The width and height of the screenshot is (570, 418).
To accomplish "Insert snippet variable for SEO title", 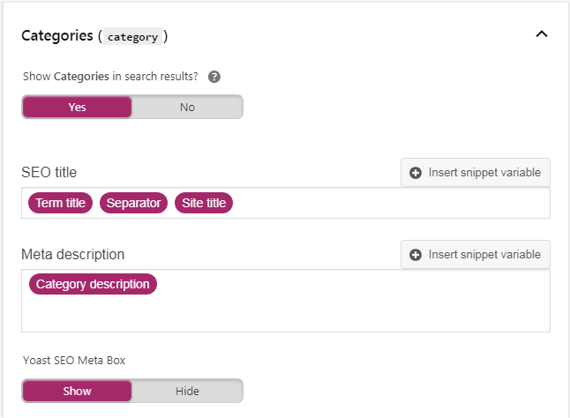I will click(476, 173).
